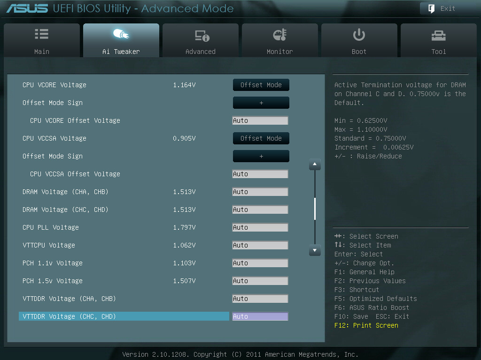Click the 1.103V reading
481x360 pixels.
pyautogui.click(x=184, y=263)
